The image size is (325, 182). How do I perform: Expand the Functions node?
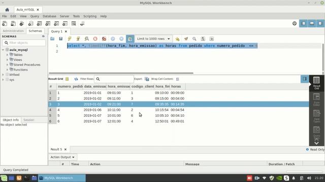[7, 70]
